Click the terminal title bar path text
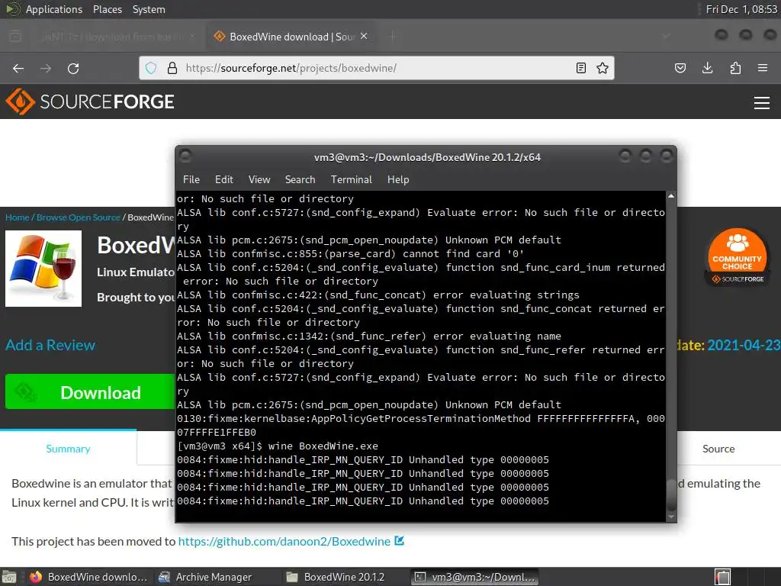The height and width of the screenshot is (586, 781). [x=427, y=157]
